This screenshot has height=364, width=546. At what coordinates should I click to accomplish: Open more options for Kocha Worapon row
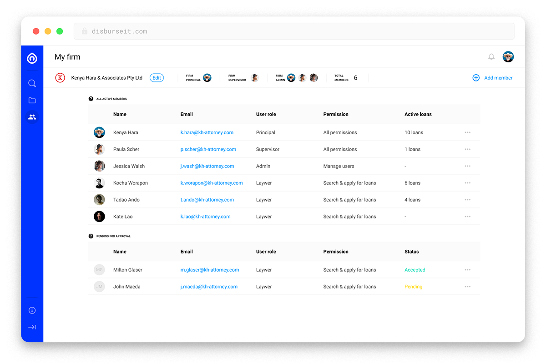click(x=467, y=183)
